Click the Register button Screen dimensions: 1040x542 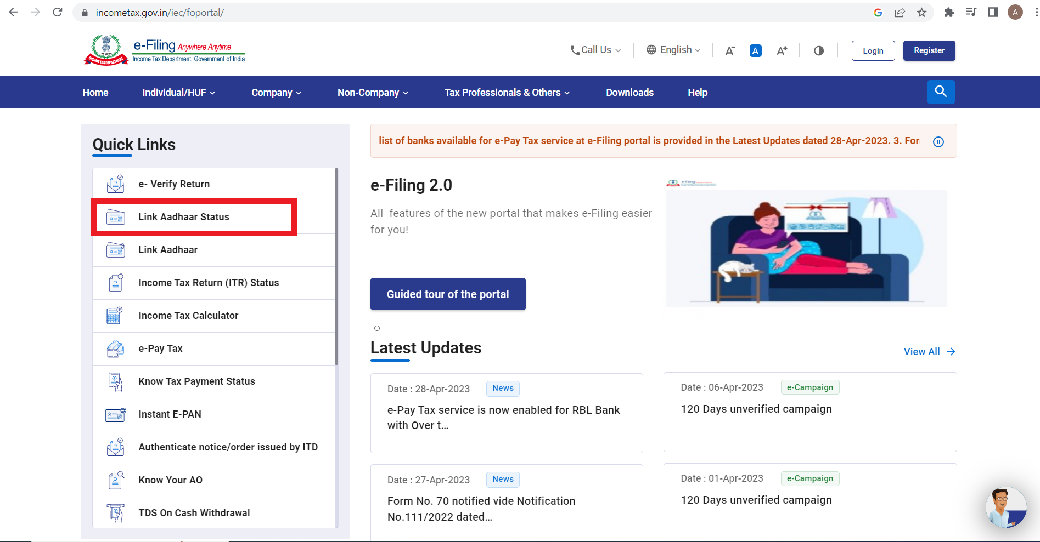tap(929, 50)
